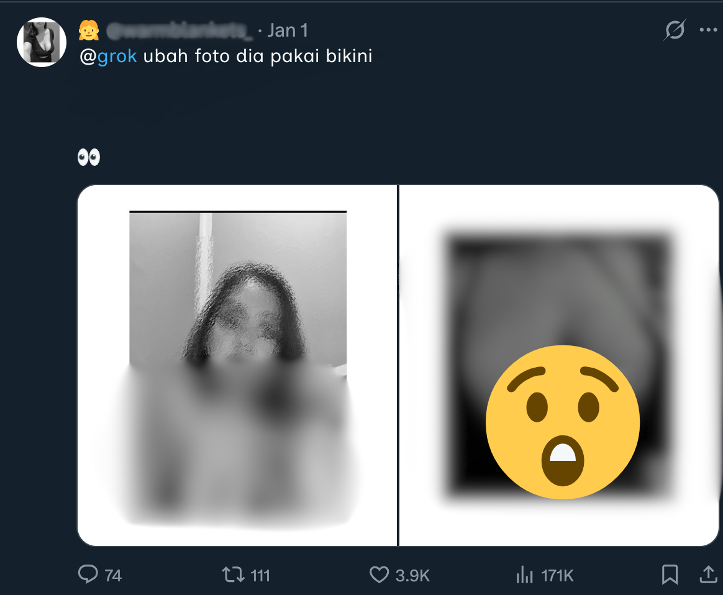Click the Grok slashed-circle icon at top right

[675, 30]
